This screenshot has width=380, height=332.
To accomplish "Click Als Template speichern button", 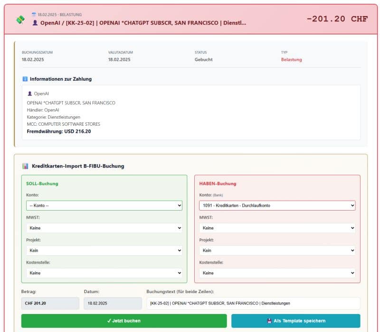I will coord(295,321).
